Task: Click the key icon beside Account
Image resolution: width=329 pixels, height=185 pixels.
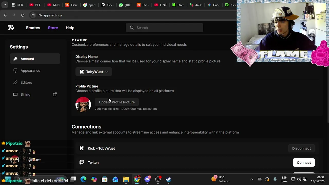Action: tap(15, 59)
